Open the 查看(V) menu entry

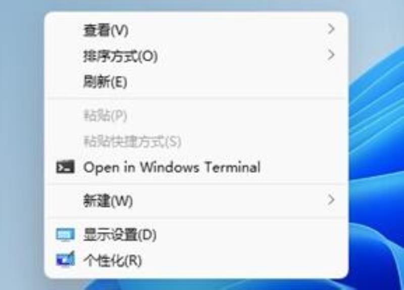[196, 30]
